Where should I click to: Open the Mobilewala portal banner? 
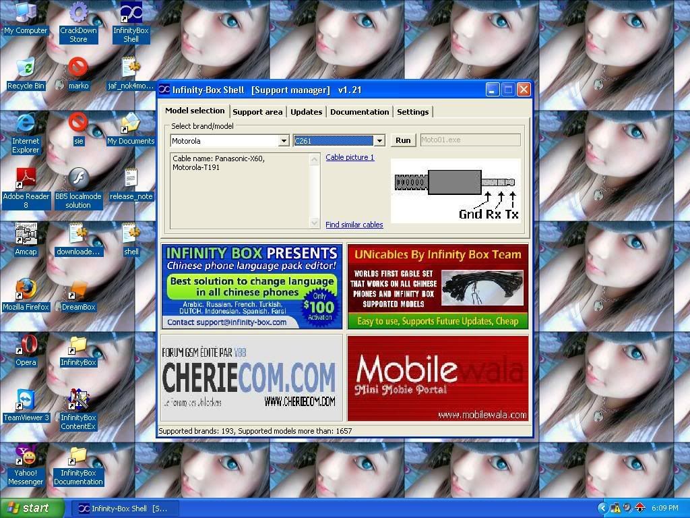click(438, 378)
